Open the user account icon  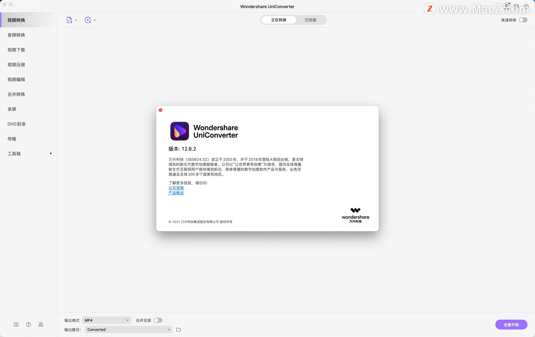506,6
